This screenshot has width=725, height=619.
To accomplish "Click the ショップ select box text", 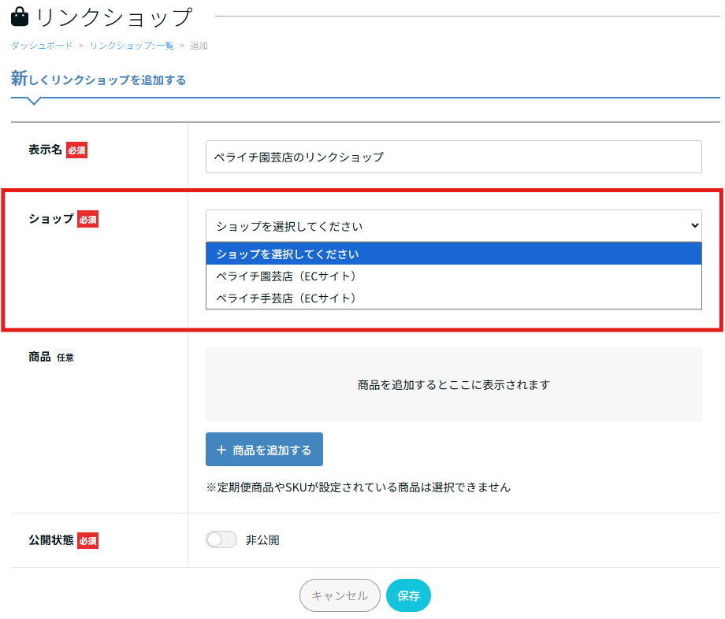I will tap(289, 226).
